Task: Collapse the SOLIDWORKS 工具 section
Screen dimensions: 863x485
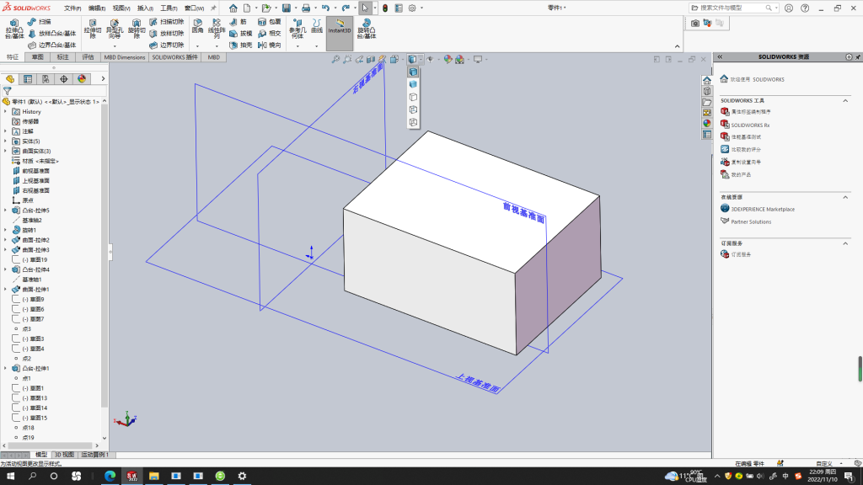Action: 845,101
